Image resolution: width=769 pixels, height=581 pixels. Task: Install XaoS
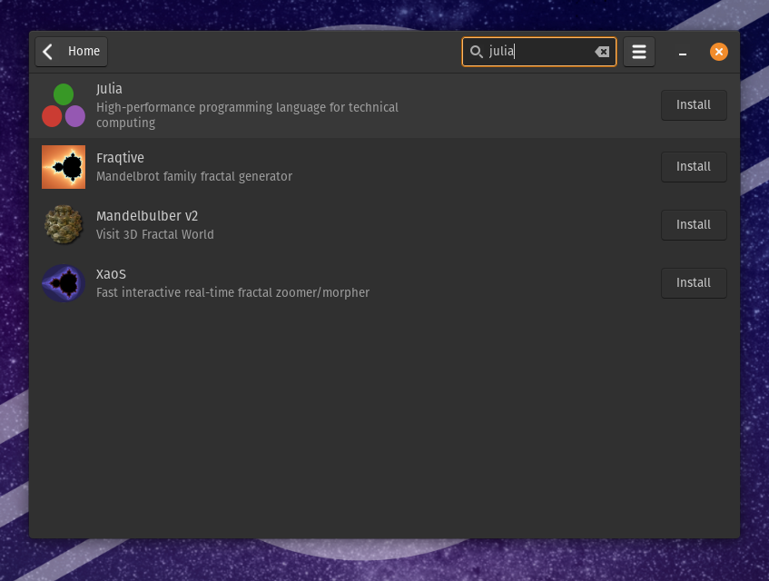693,283
